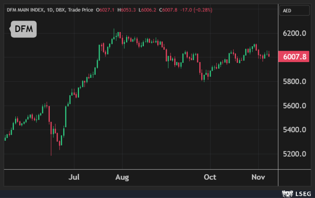Click the Aug label on time axis
315x198 pixels.
point(122,177)
